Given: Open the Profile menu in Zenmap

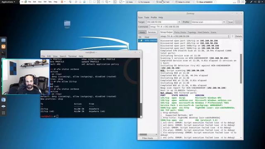Looking at the screenshot, I should pyautogui.click(x=154, y=17).
